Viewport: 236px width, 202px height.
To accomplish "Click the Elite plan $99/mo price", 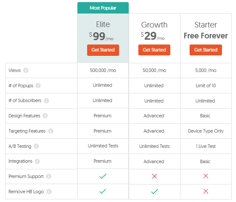I will pos(101,36).
